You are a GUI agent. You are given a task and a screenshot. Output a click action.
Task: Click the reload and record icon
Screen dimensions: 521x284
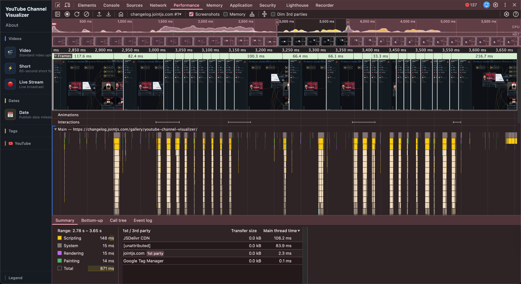click(x=77, y=14)
